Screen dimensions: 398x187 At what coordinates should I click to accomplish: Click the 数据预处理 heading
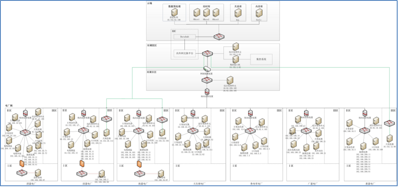(x=174, y=6)
